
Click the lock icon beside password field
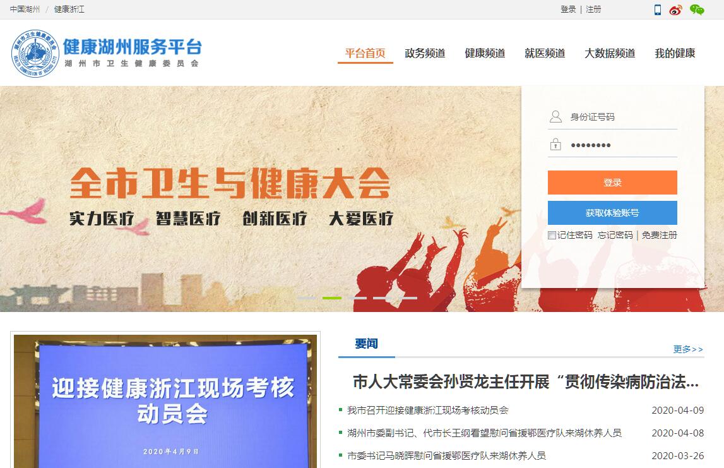pyautogui.click(x=555, y=144)
